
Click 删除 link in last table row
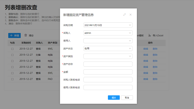tap(155, 79)
